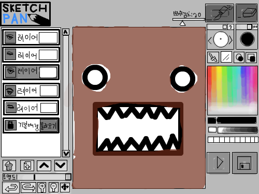
Task: Select the small white color swatch
Action: coord(212,129)
